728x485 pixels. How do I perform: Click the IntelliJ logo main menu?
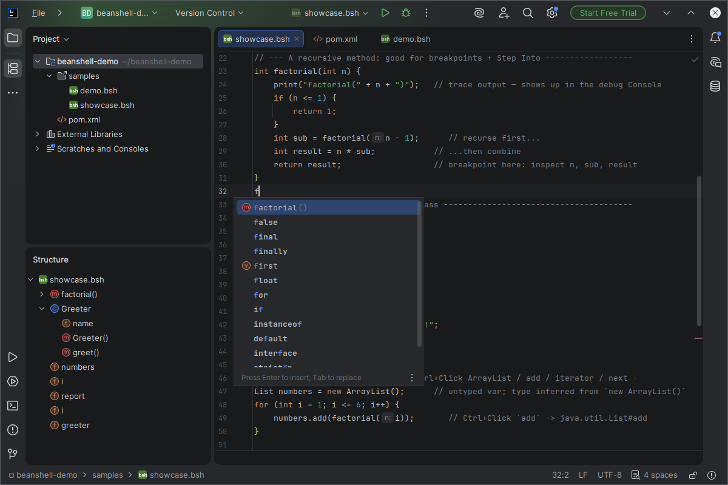[x=13, y=13]
